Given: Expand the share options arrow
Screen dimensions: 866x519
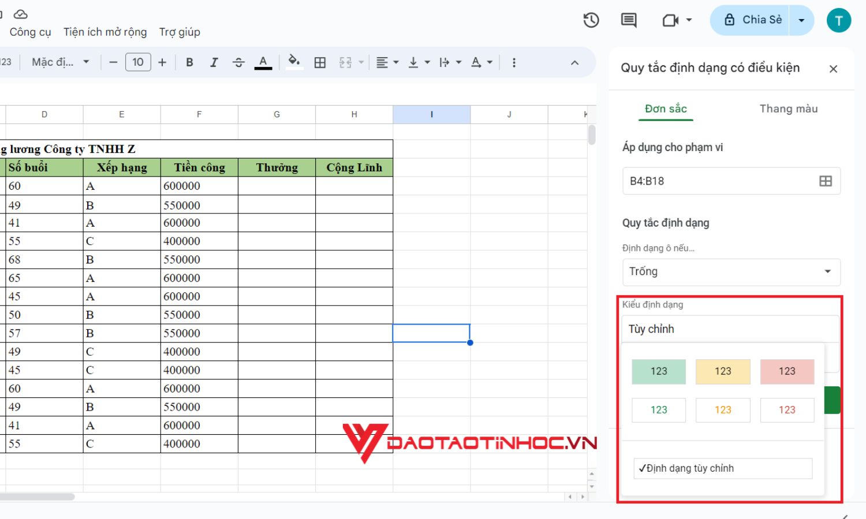Looking at the screenshot, I should (801, 20).
